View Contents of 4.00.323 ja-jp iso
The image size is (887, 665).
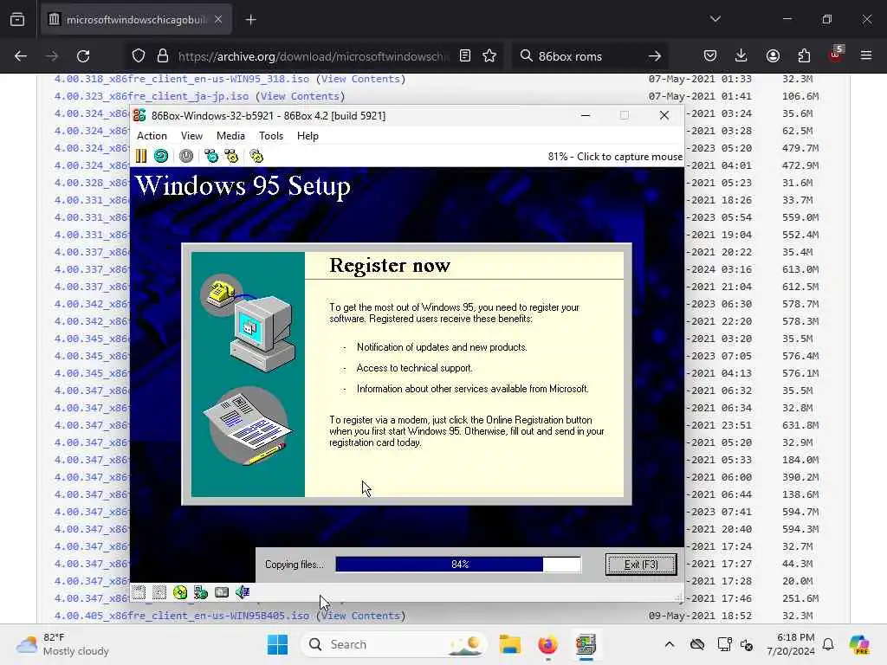tap(300, 96)
